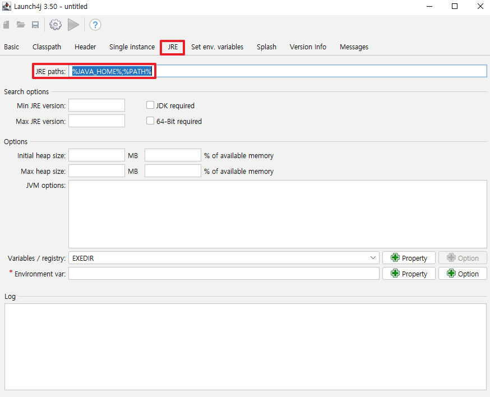Switch to the Splash tab

click(266, 47)
